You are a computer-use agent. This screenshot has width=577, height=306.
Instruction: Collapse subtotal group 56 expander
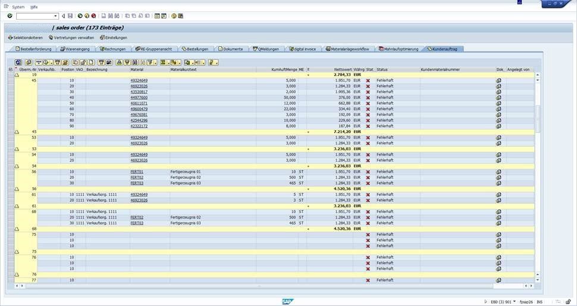17,189
